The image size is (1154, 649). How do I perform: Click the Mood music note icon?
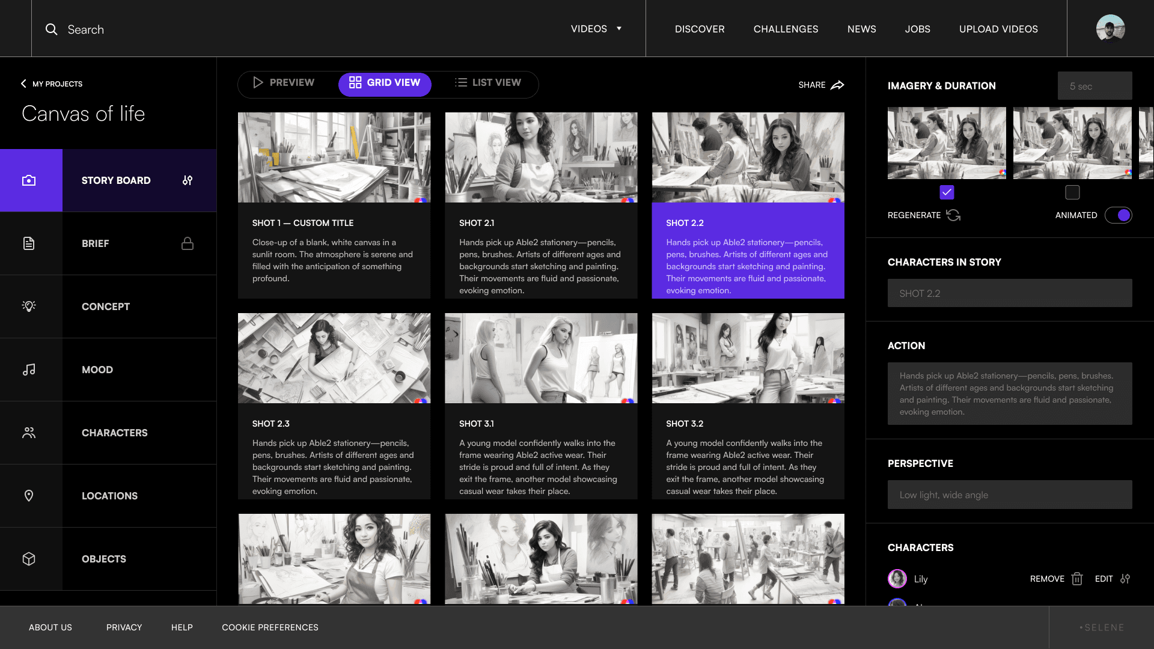(29, 370)
